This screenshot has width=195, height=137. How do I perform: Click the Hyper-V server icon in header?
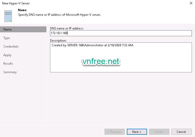(x=8, y=16)
